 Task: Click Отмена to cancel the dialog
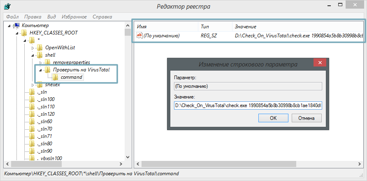(x=307, y=118)
